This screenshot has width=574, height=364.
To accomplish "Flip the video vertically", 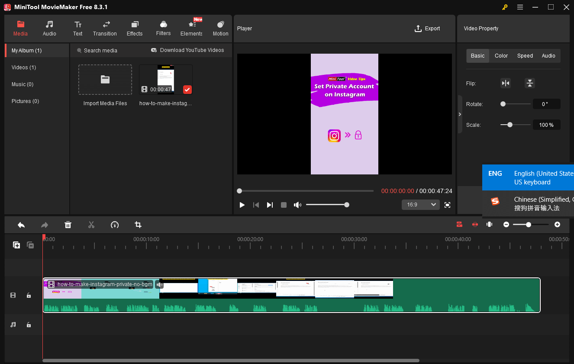I will point(530,83).
